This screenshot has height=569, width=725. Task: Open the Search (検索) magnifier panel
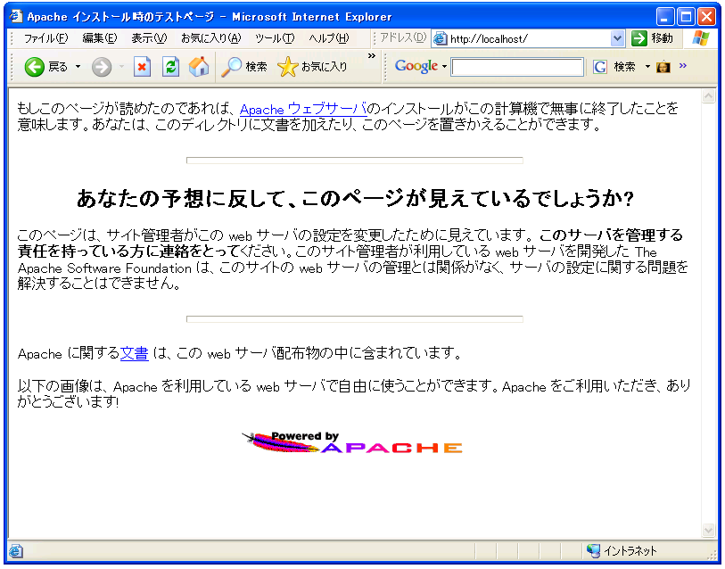[x=244, y=67]
